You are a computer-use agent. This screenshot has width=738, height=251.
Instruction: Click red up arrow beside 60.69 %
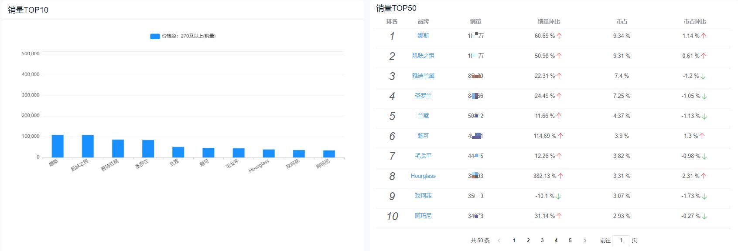559,36
